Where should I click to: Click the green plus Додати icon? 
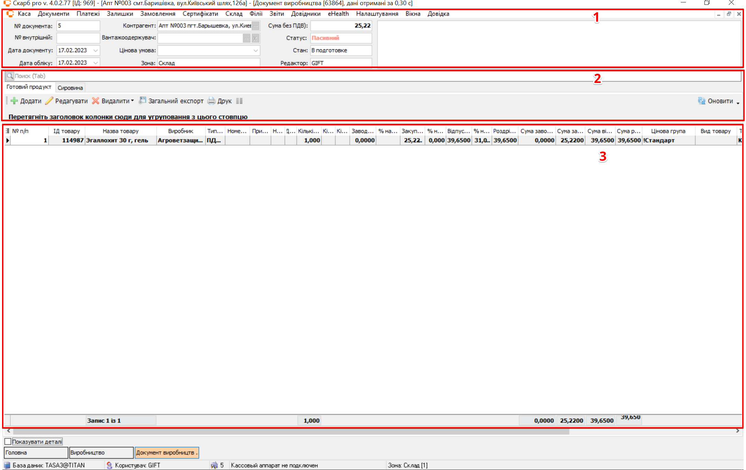coord(14,101)
